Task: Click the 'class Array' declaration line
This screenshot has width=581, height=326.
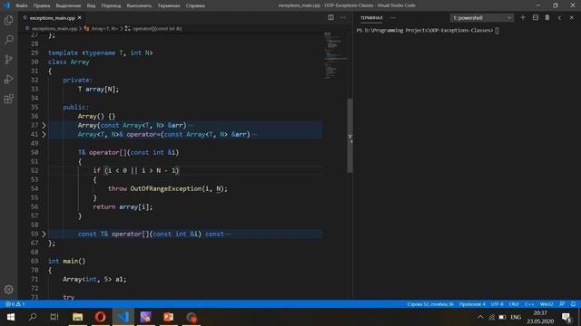Action: coord(69,62)
